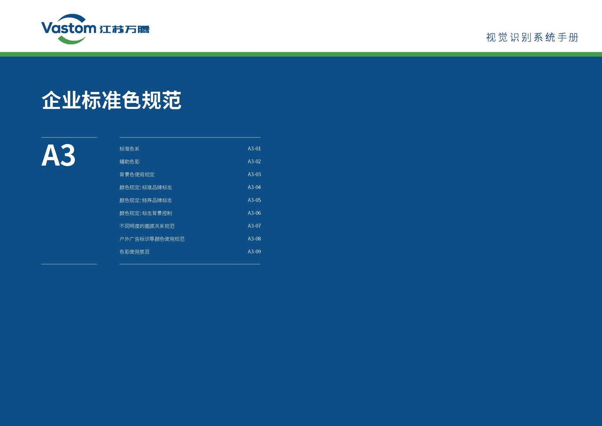602x426 pixels.
Task: Click page number A3-06
Action: (x=254, y=213)
